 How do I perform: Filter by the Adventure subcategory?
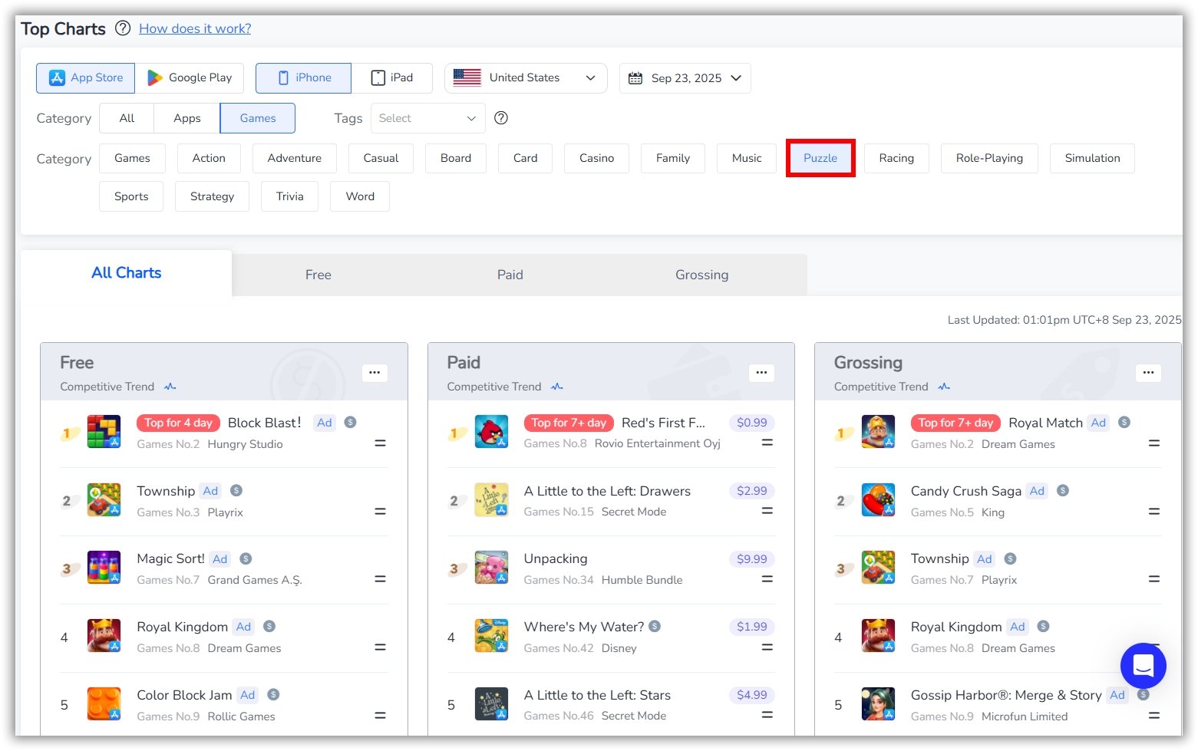pyautogui.click(x=295, y=158)
